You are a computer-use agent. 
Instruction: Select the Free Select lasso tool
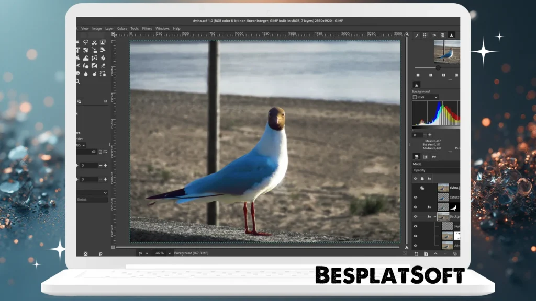tap(85, 43)
